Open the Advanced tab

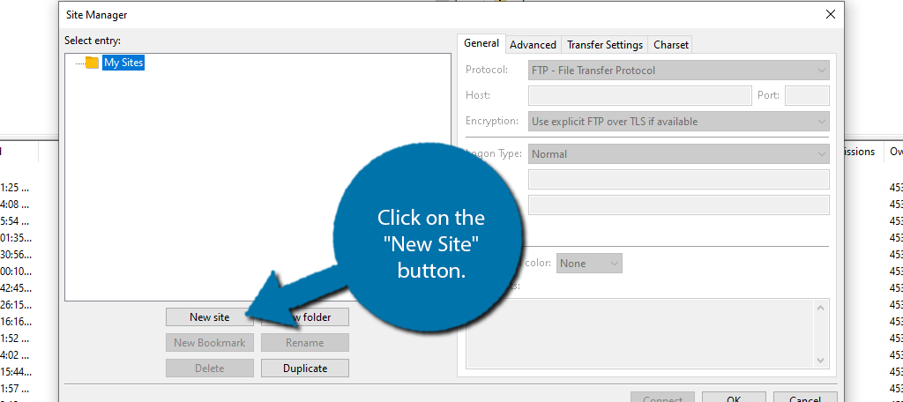click(533, 44)
